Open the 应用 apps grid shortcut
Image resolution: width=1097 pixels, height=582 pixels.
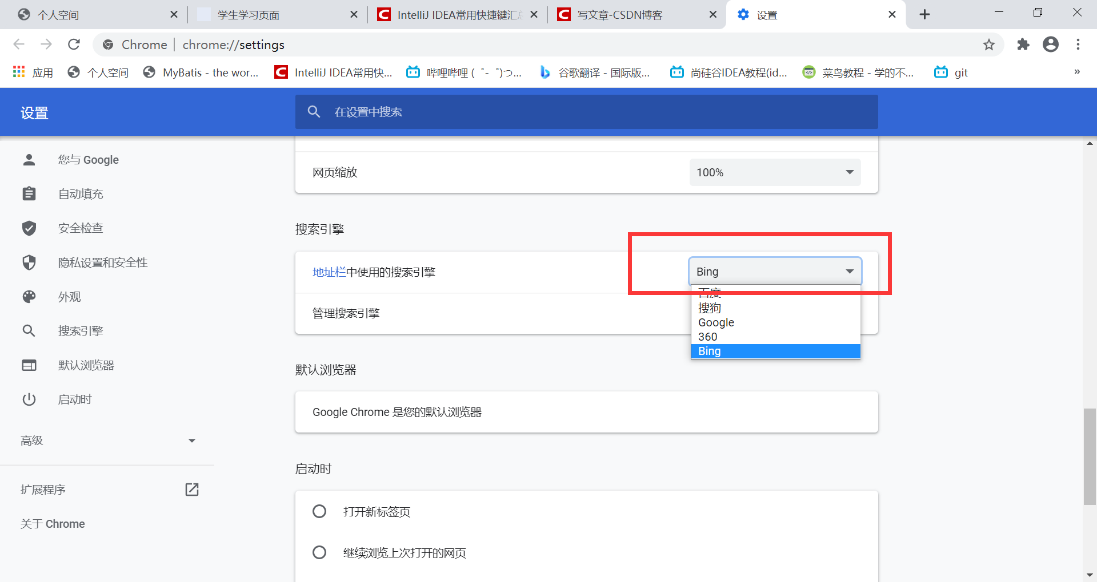(33, 72)
